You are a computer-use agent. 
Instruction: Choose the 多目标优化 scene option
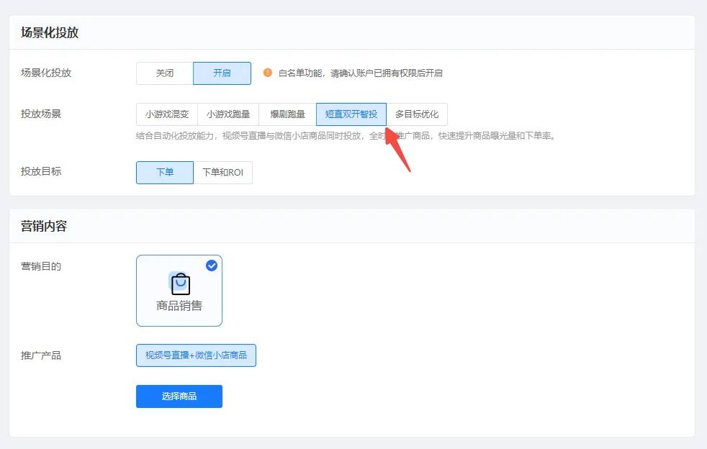click(x=417, y=114)
